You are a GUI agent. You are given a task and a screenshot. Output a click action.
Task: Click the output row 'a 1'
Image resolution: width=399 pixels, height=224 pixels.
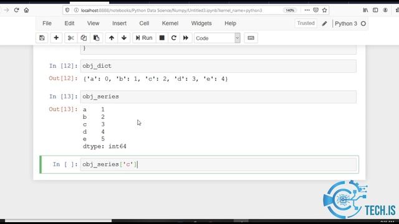point(94,110)
